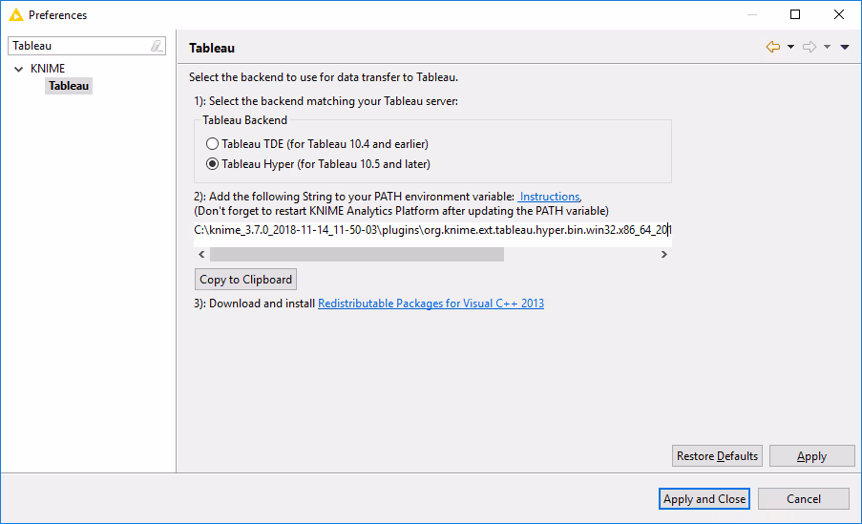Open Redistributable Packages for Visual C++ 2013 link
Screen dimensions: 862x524
point(431,304)
